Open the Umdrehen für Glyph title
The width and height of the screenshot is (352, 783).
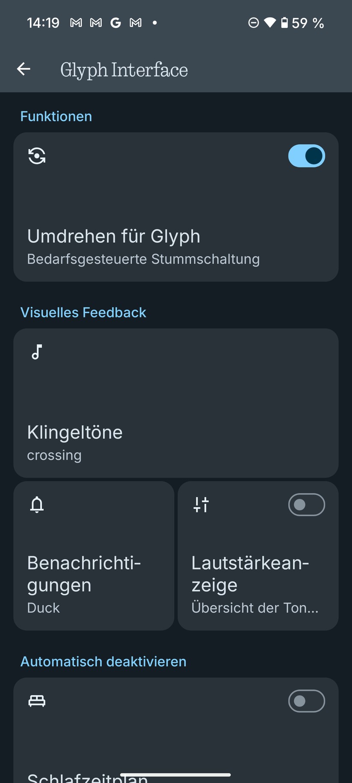pos(114,236)
